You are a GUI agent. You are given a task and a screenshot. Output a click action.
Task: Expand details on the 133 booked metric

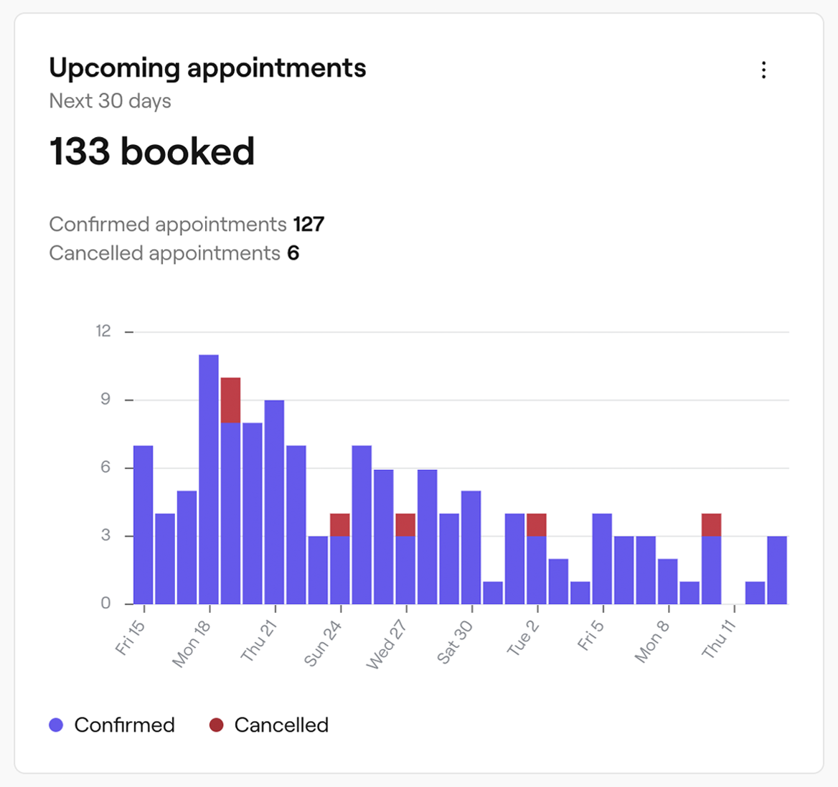pos(152,151)
